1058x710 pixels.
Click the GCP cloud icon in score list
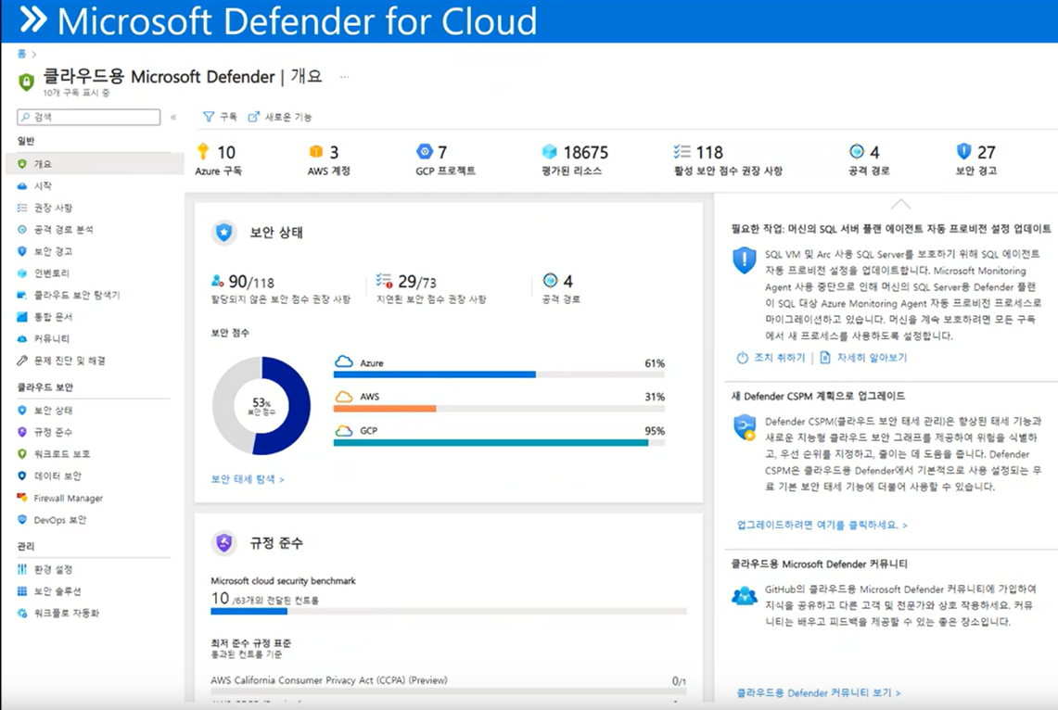click(344, 430)
